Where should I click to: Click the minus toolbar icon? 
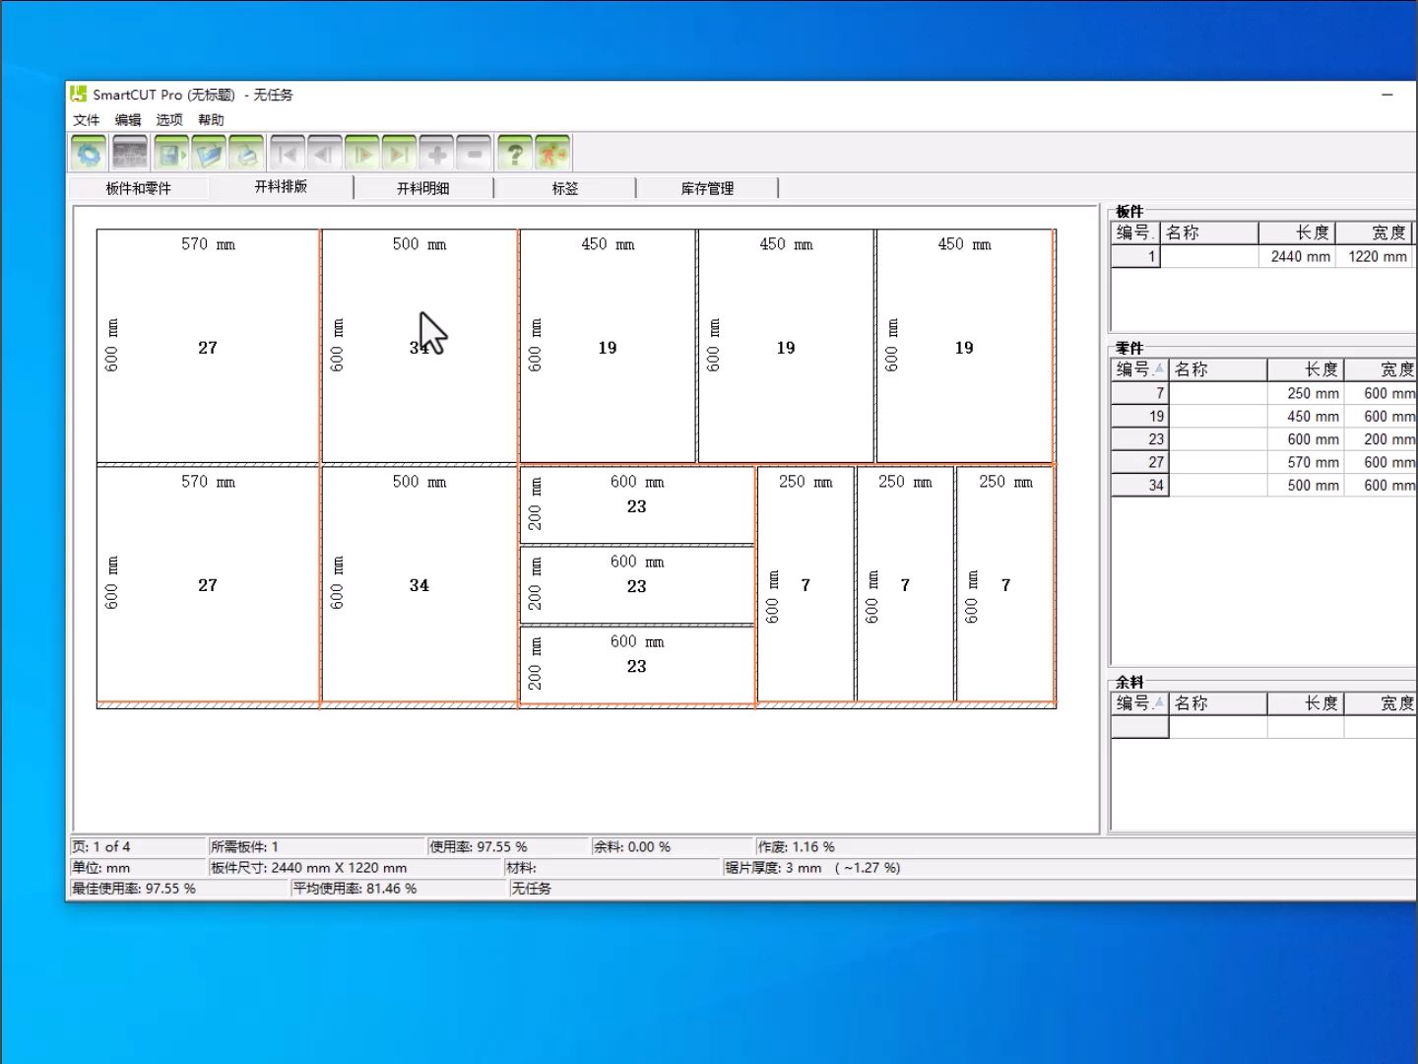(474, 154)
